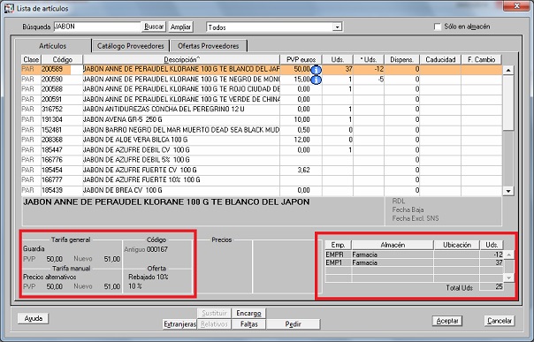Click the info icon on row 200590
Viewport: 534px width, 342px height.
pos(317,80)
